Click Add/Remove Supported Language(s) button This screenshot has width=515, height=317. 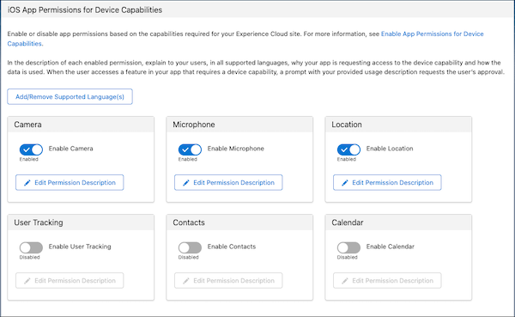(70, 97)
